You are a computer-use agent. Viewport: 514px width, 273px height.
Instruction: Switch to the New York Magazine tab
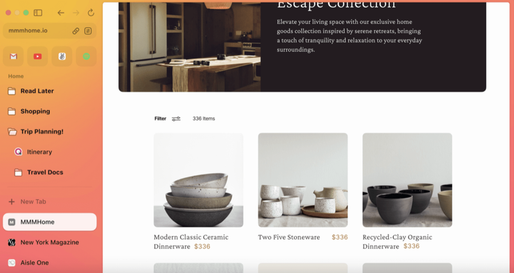50,243
